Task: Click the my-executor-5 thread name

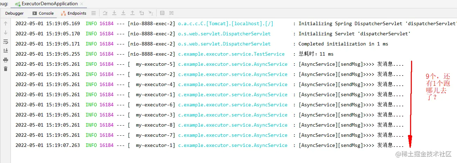Action: [154, 64]
